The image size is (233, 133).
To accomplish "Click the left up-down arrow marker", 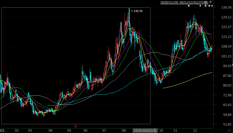I will coord(200,6).
